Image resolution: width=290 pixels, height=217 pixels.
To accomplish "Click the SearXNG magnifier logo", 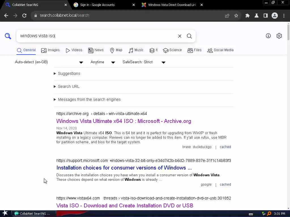I will (8, 36).
